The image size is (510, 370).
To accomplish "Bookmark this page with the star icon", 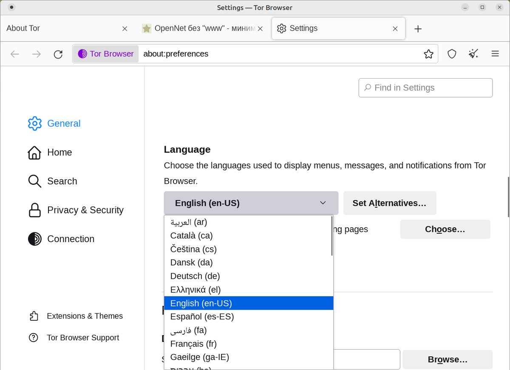I will point(428,54).
